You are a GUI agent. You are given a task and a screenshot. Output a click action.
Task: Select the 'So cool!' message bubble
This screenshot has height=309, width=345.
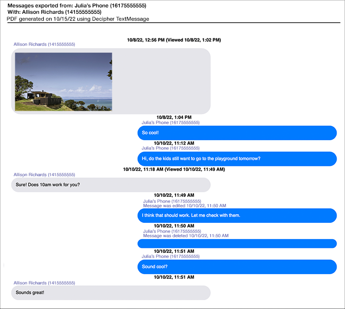237,133
